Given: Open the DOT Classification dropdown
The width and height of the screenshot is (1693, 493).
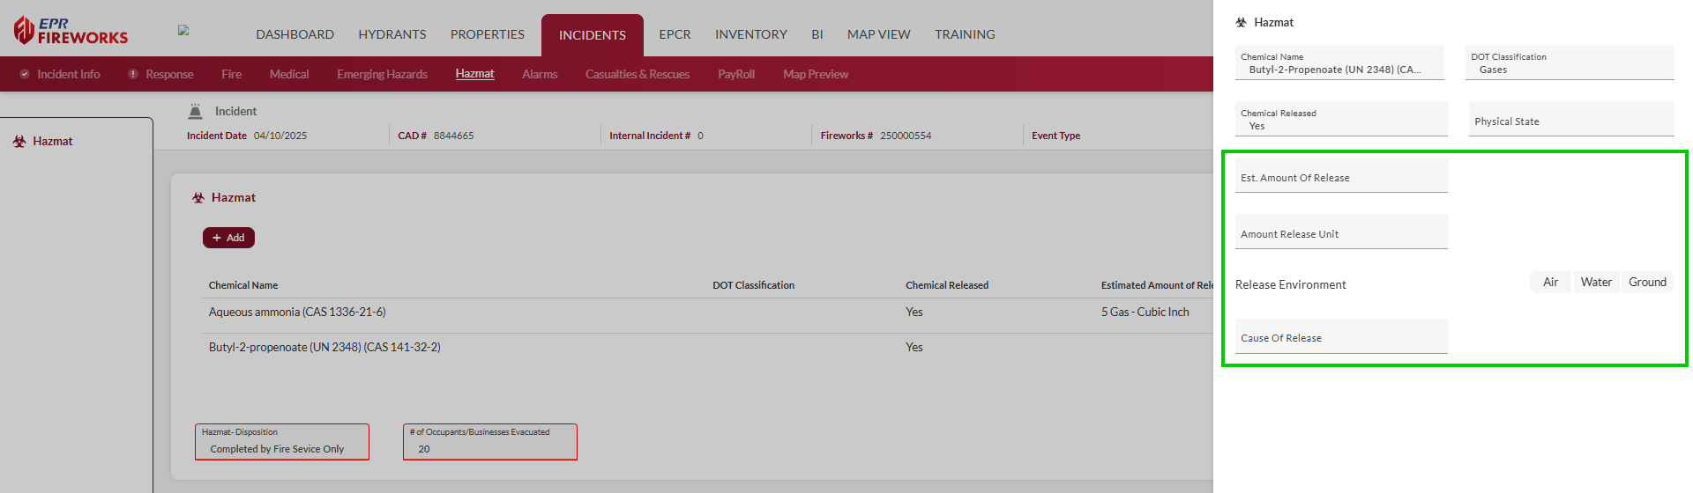Looking at the screenshot, I should tap(1569, 63).
